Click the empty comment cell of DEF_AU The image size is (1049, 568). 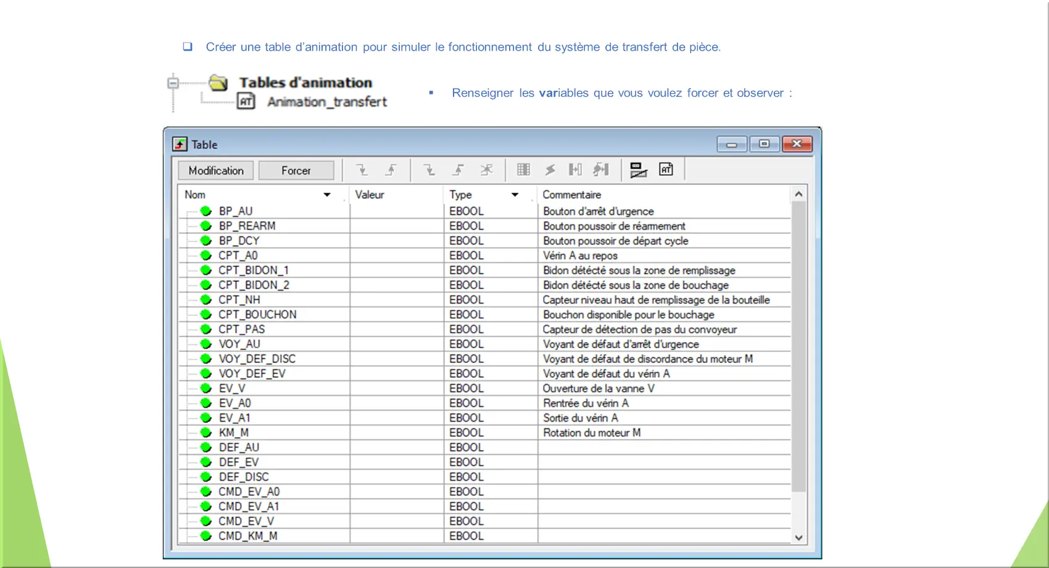coord(664,448)
